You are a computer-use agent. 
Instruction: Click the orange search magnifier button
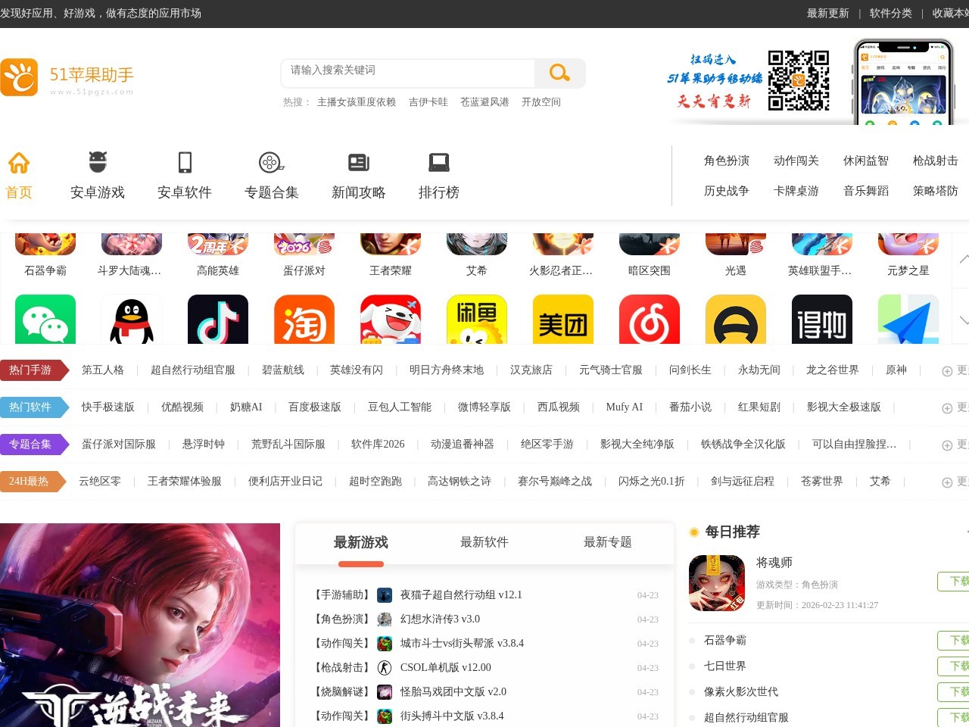[x=559, y=73]
